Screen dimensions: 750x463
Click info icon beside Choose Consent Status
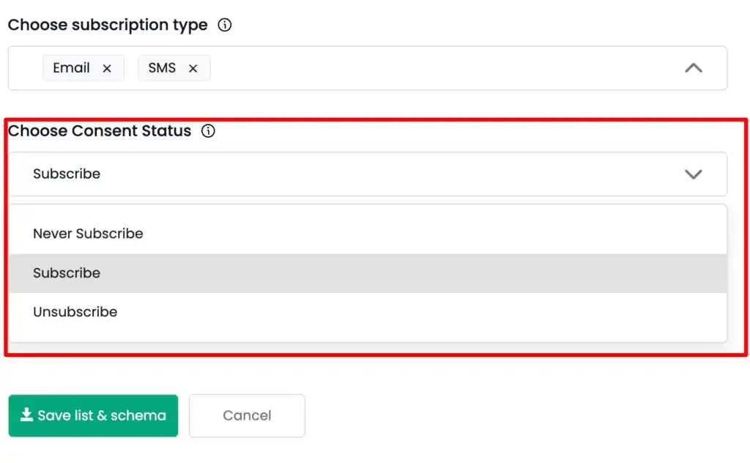208,131
